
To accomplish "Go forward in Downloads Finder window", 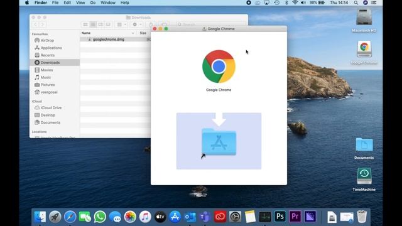I will pos(43,24).
